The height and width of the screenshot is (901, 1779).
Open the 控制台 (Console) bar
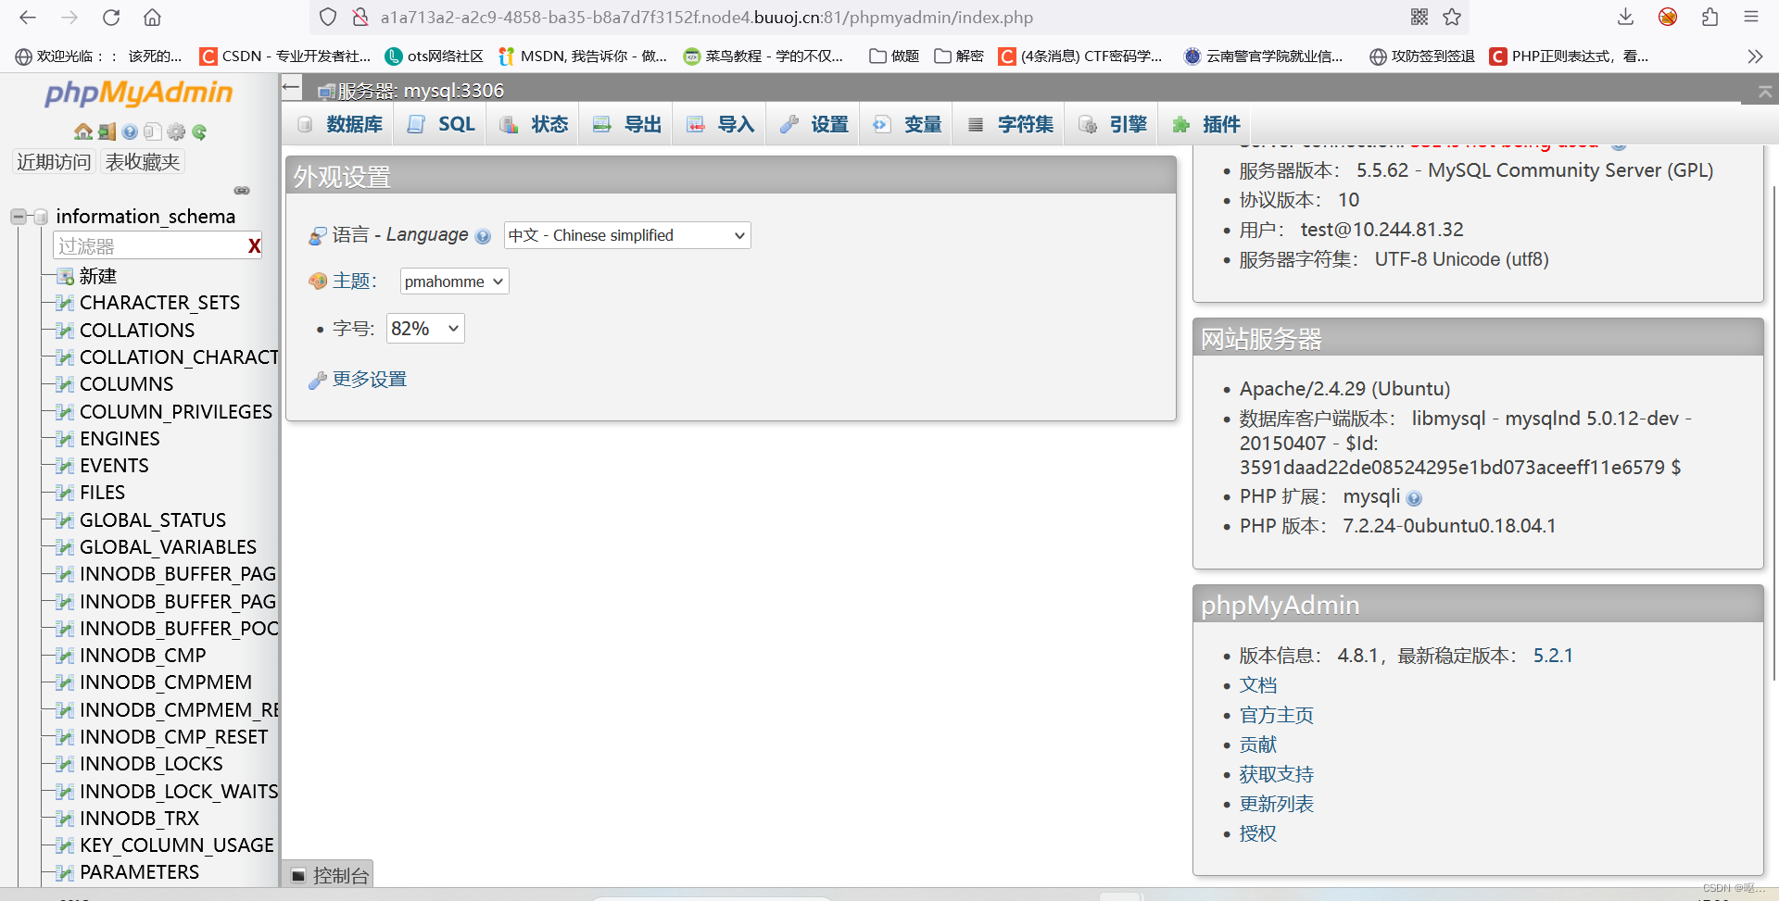pyautogui.click(x=330, y=875)
